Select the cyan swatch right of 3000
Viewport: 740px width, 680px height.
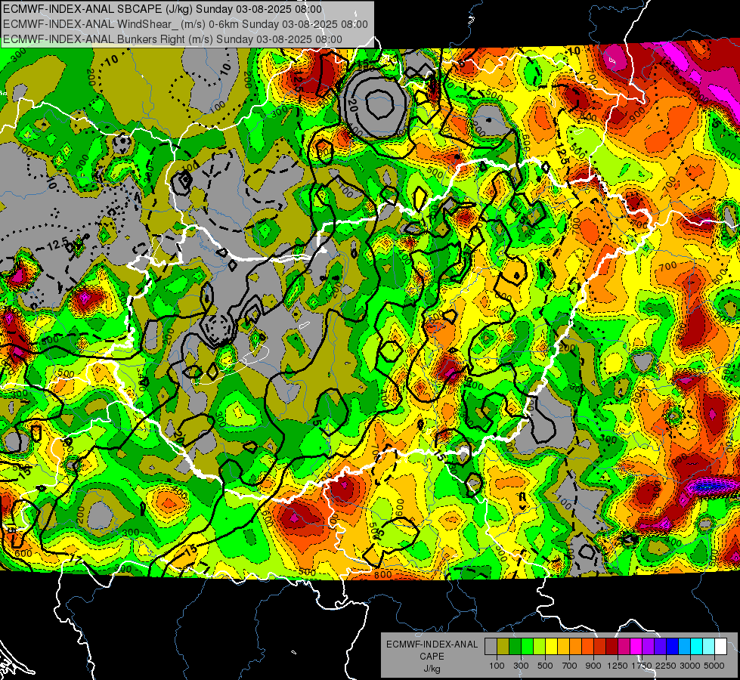pos(697,647)
